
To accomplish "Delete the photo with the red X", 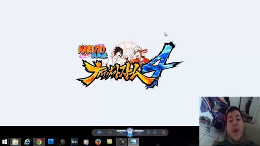I will pos(164,133).
